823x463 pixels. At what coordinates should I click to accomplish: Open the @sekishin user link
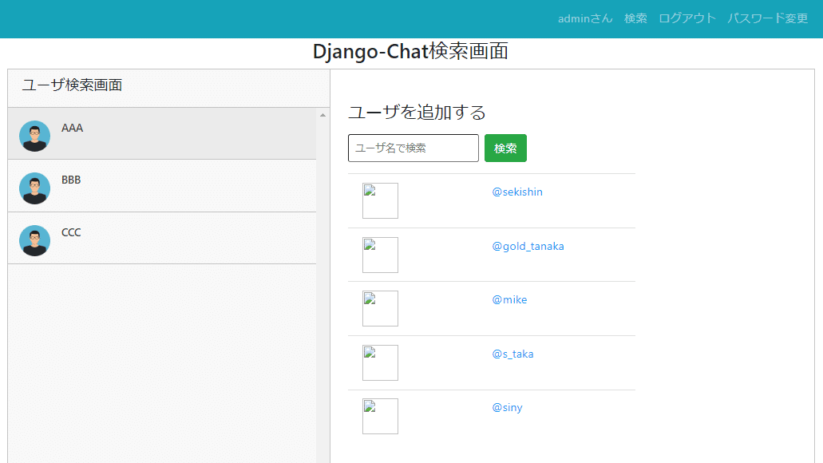(517, 192)
